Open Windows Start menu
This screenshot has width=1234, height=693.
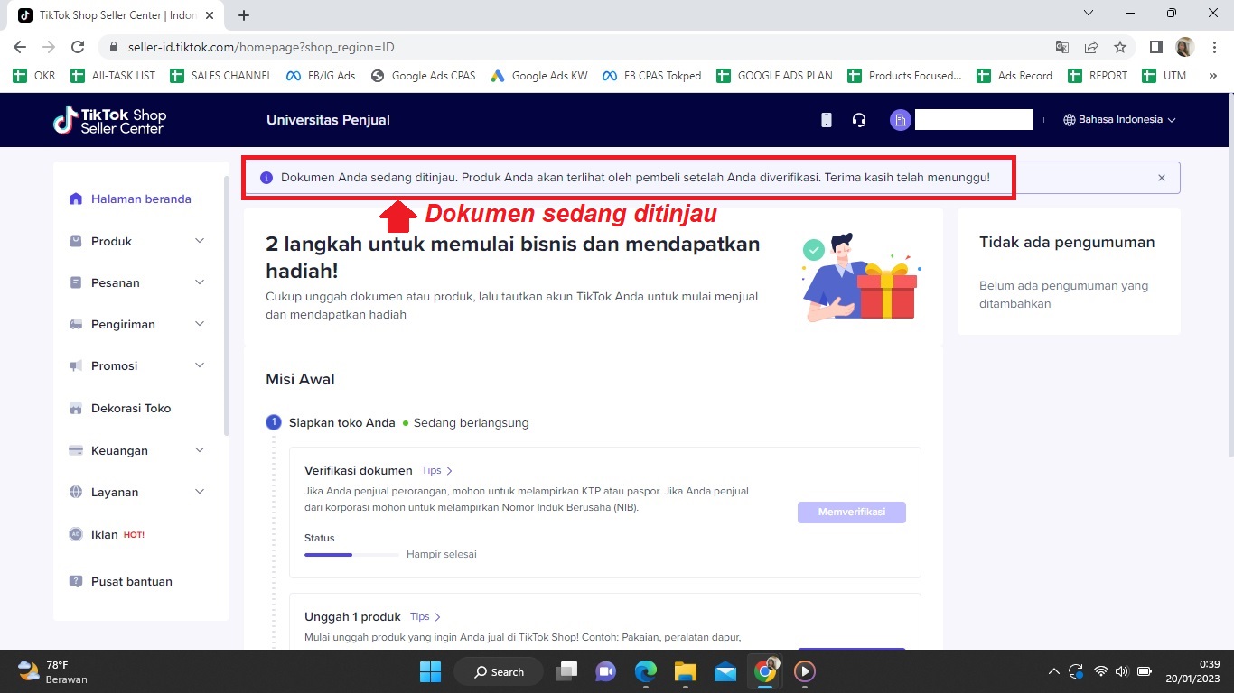430,671
